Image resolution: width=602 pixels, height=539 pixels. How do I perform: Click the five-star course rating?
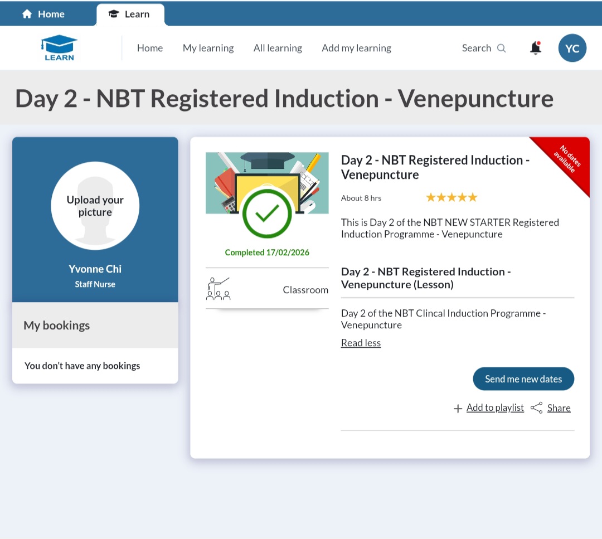[x=452, y=197]
